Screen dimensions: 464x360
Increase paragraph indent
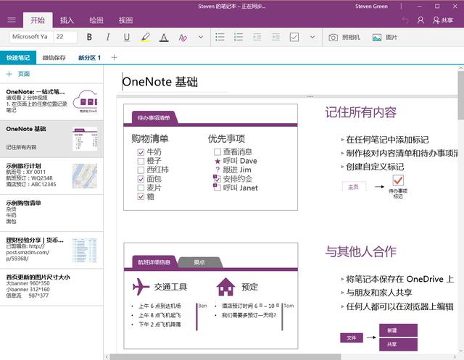click(x=275, y=37)
